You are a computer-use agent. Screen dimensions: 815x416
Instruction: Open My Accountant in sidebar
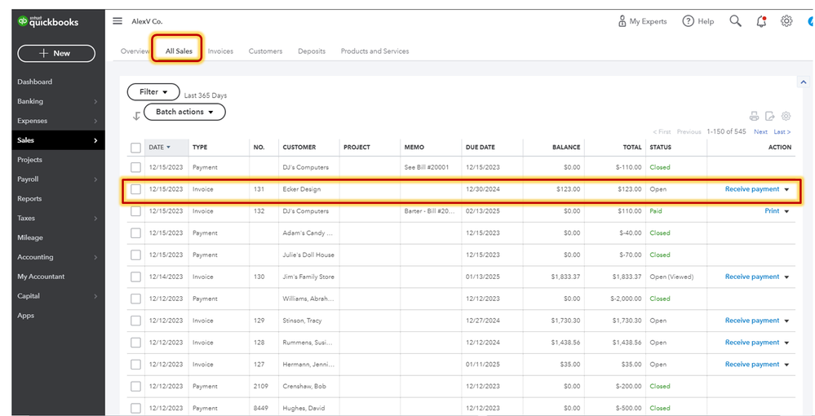point(41,277)
